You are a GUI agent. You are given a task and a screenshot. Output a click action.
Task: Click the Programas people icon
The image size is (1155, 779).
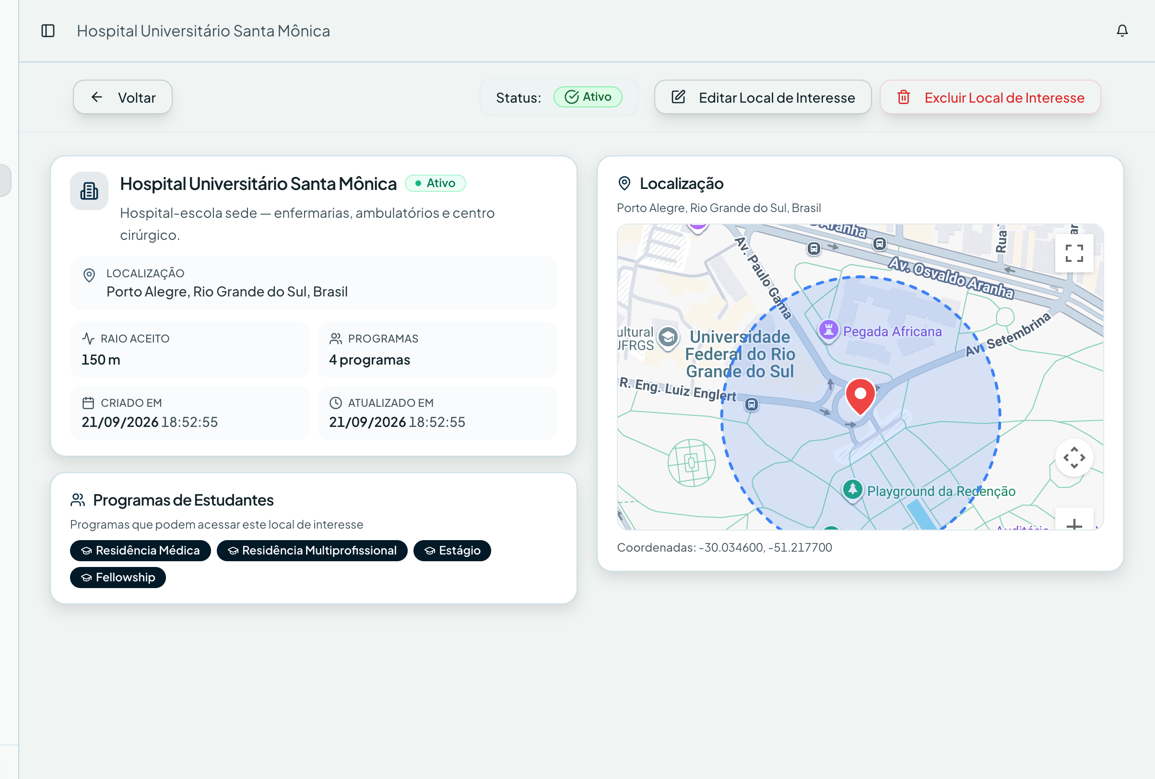pyautogui.click(x=336, y=339)
